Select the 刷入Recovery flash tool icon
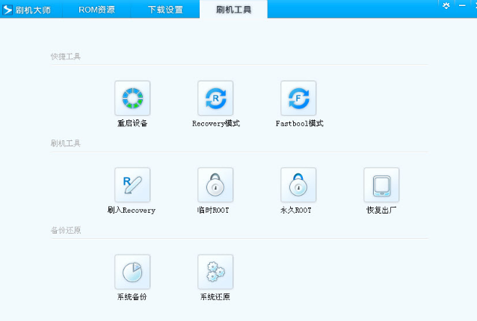The height and width of the screenshot is (321, 477). pyautogui.click(x=132, y=185)
